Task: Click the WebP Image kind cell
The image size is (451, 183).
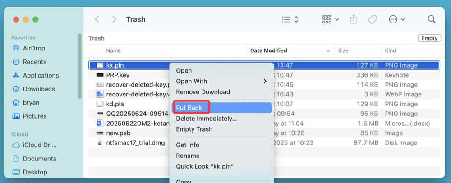Action: coord(403,95)
